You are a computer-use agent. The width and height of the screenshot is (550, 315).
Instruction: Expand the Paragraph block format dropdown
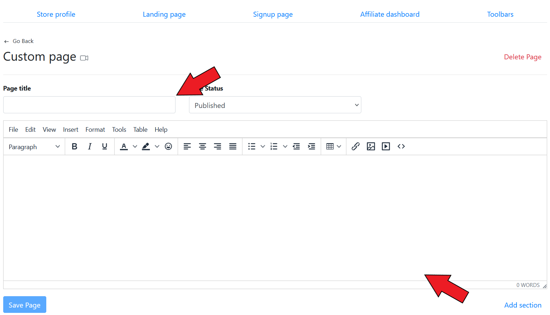pos(34,147)
